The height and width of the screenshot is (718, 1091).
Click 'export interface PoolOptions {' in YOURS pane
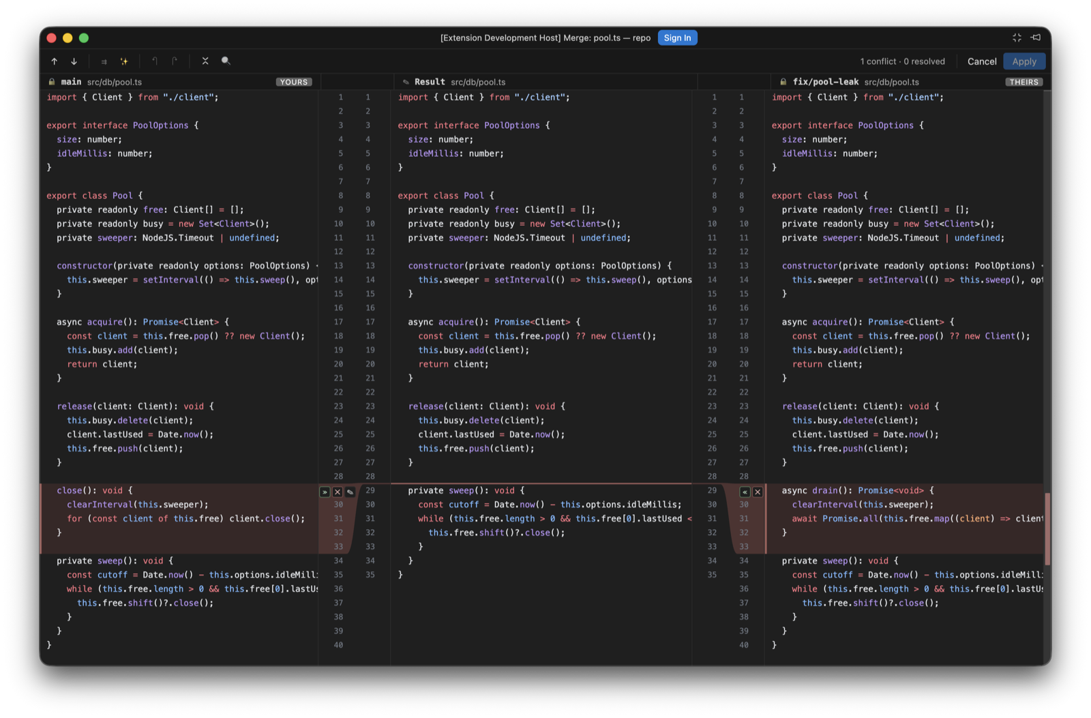[123, 125]
